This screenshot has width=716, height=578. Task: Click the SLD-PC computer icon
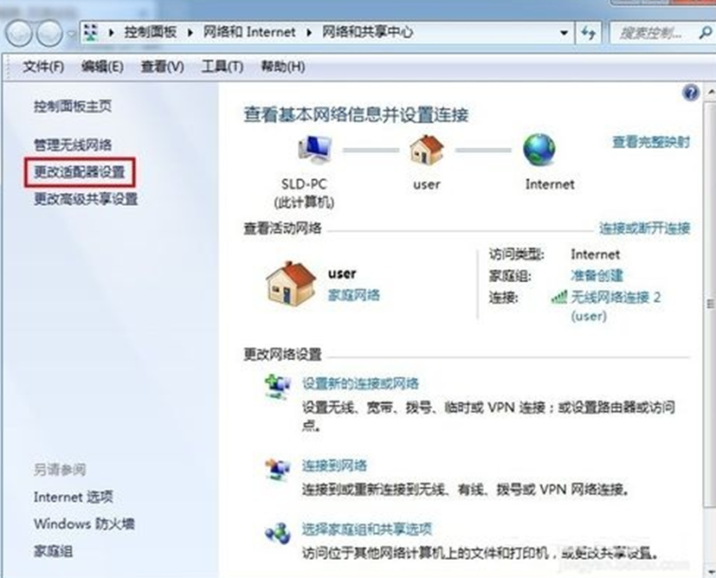[314, 150]
